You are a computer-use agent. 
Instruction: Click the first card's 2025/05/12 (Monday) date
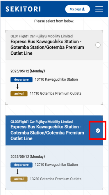pos(28,71)
